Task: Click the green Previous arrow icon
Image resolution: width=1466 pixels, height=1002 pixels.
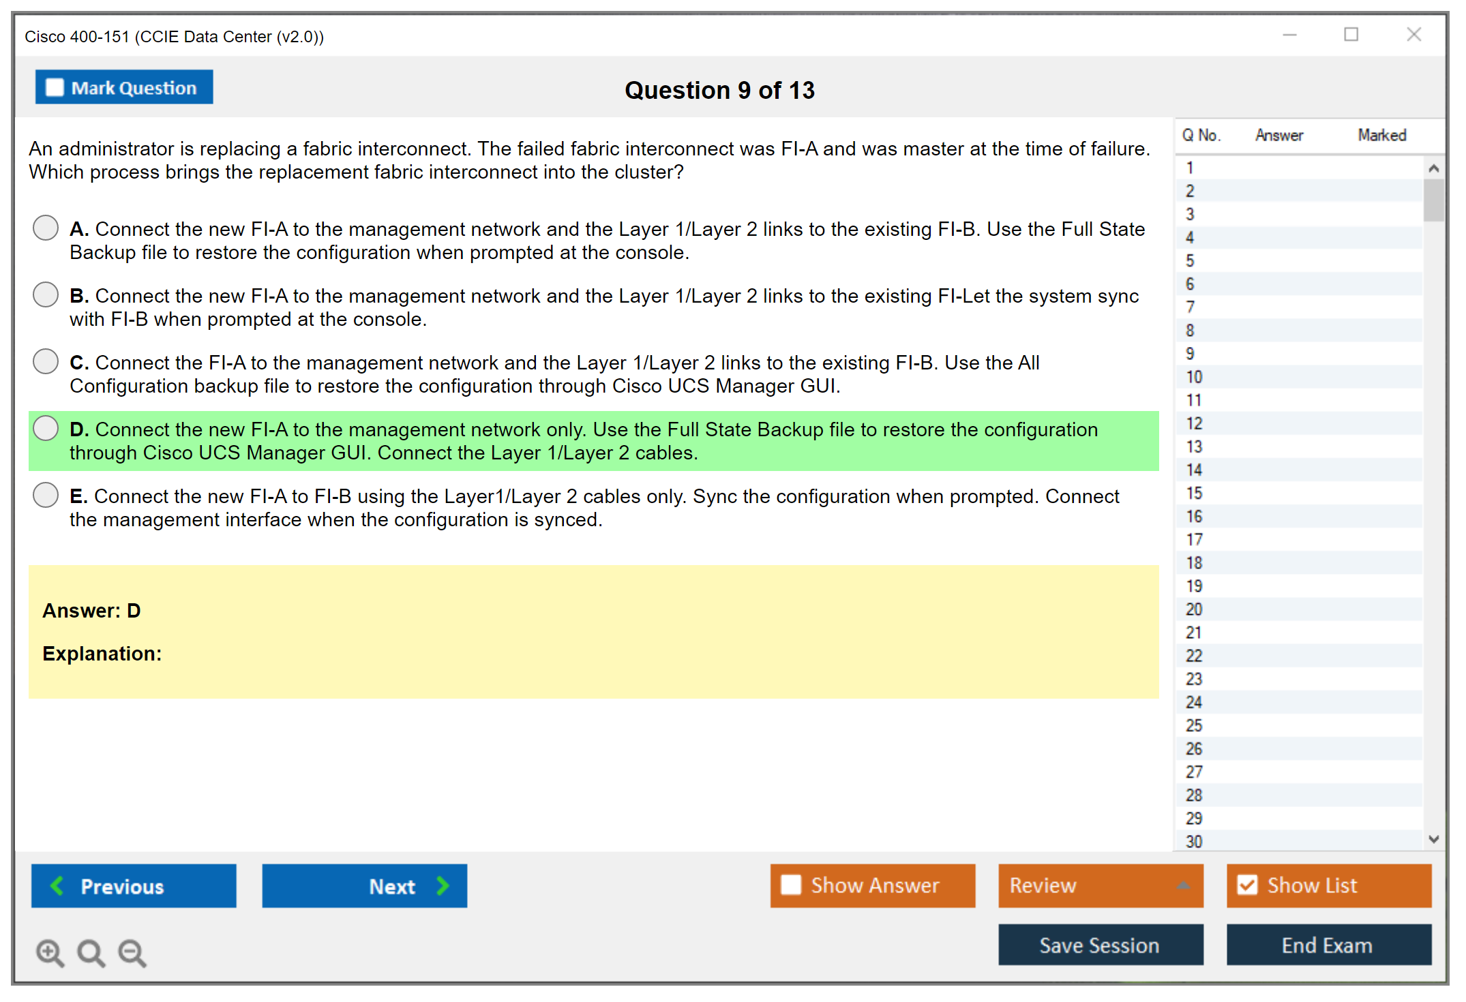Action: (x=57, y=885)
